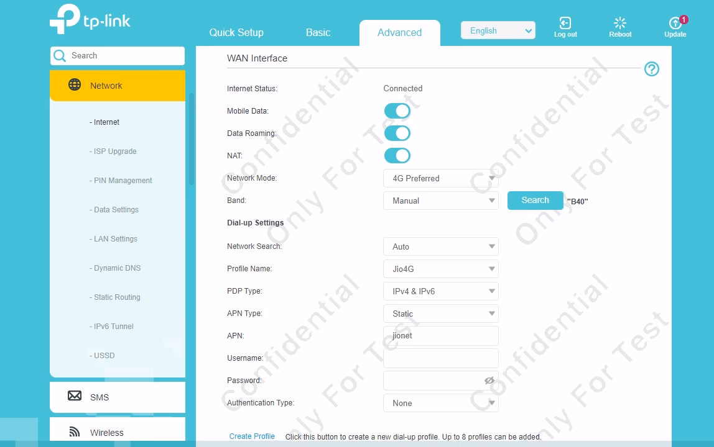Open the help question mark icon

pyautogui.click(x=652, y=69)
